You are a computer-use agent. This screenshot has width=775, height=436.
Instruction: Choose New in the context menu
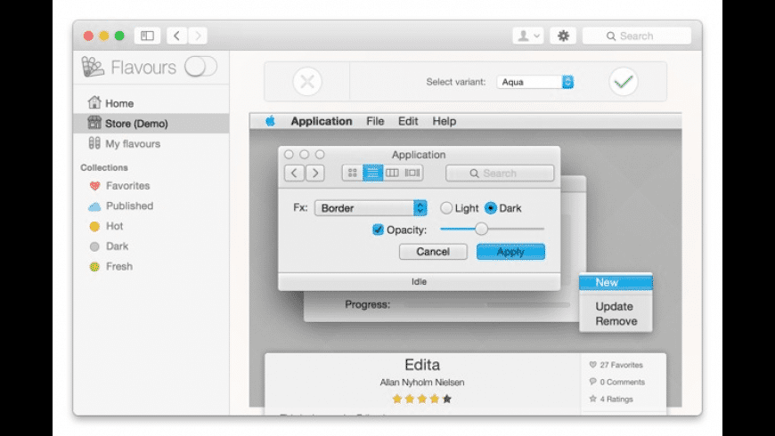(616, 282)
